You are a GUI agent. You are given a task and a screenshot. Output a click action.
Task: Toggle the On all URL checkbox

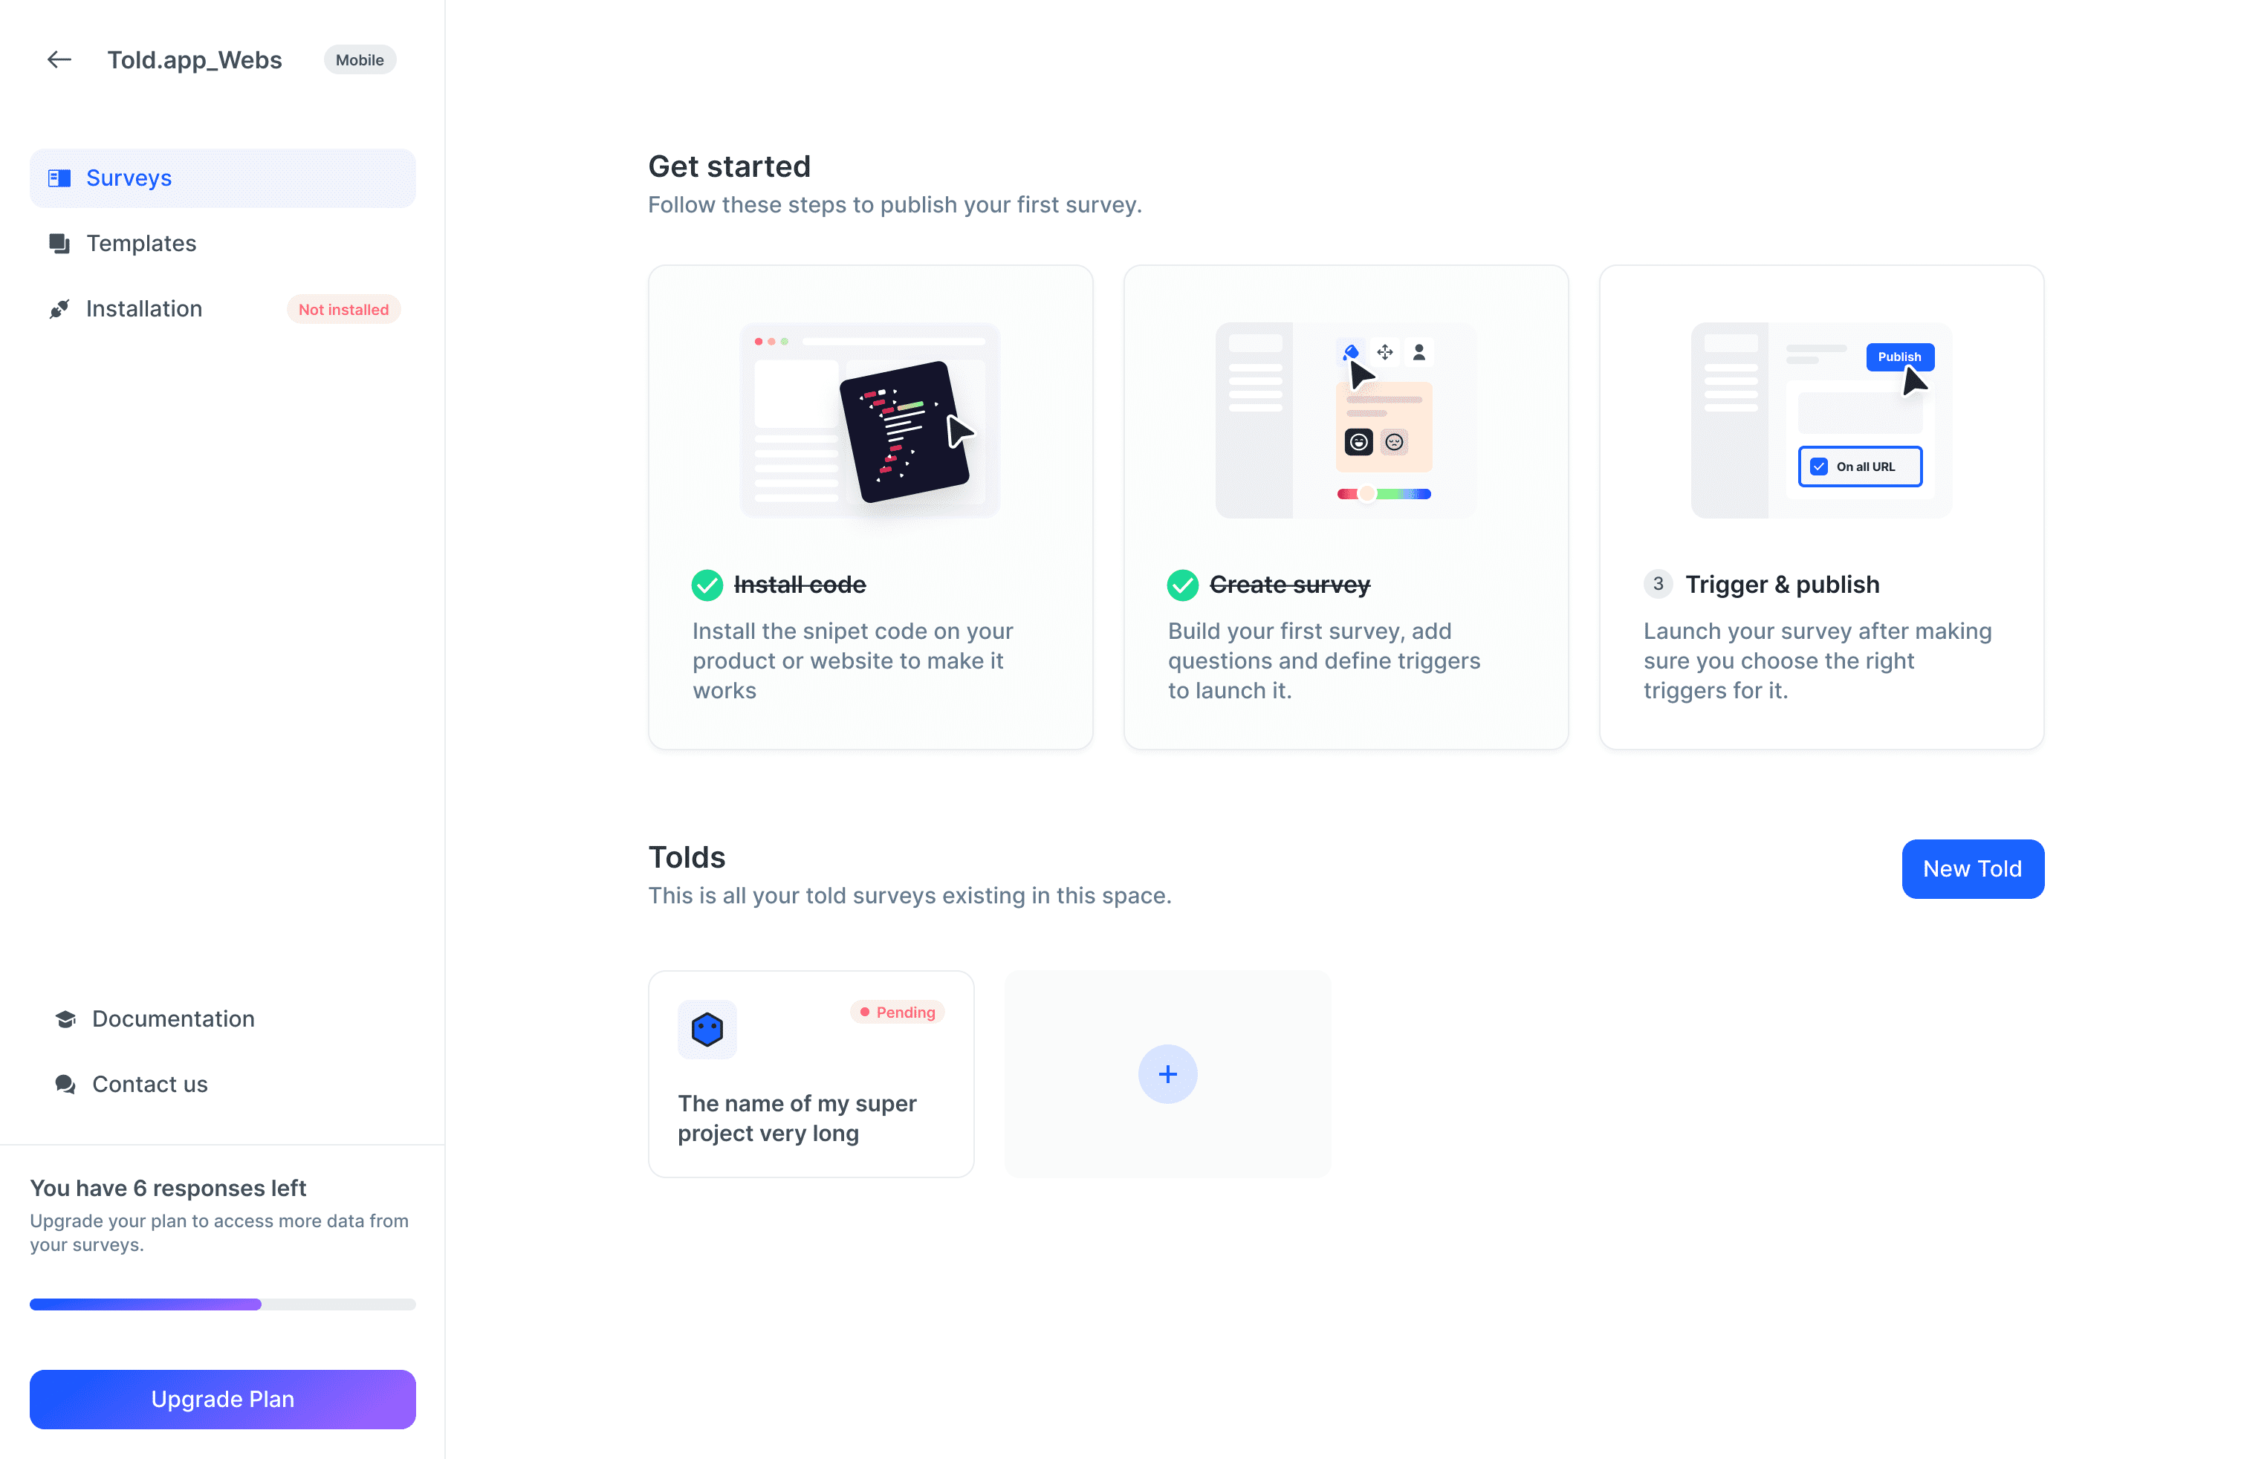tap(1820, 467)
